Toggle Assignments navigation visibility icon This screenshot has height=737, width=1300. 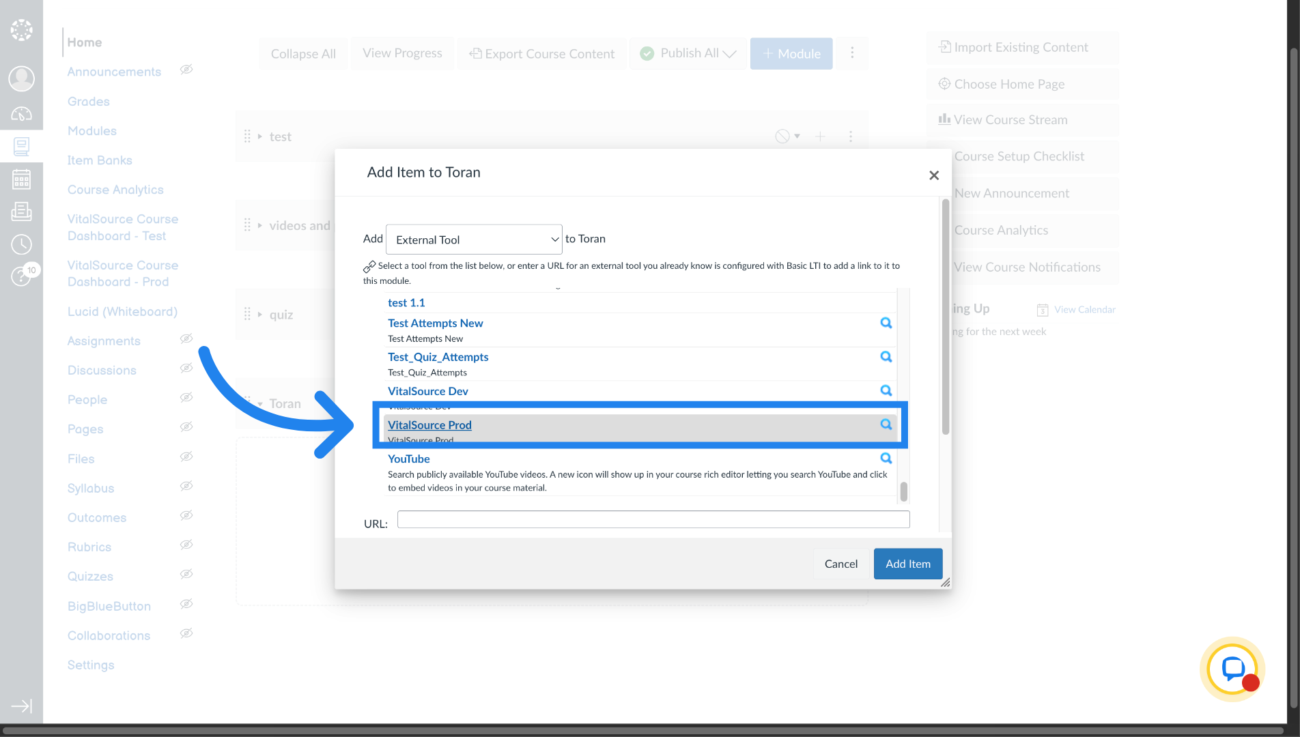[186, 339]
